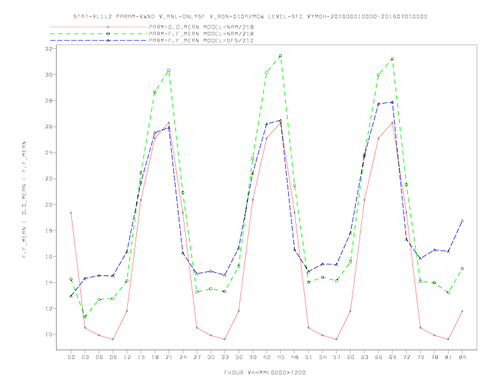Select legend entry PARM=F.F_MEAN MODEL=GFS/212
The height and width of the screenshot is (389, 504).
click(x=201, y=41)
